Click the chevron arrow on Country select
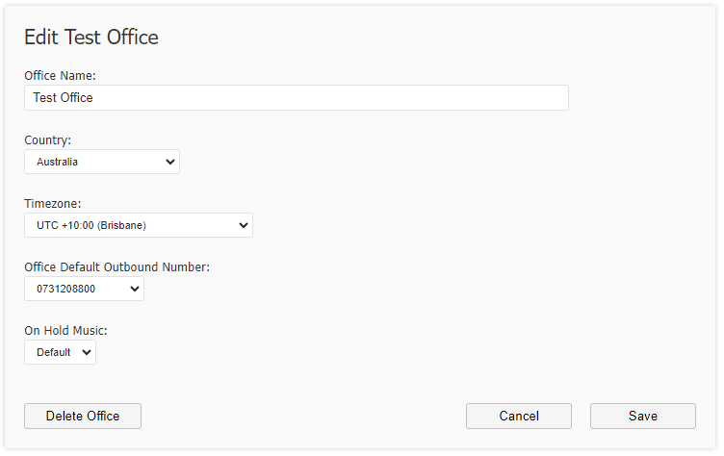This screenshot has width=724, height=456. coord(169,162)
